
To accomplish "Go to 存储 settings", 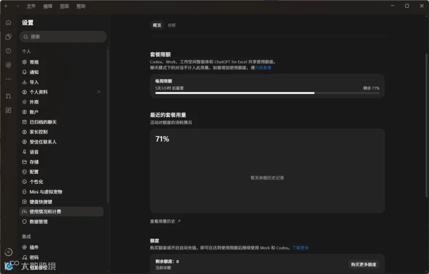I will click(61, 162).
